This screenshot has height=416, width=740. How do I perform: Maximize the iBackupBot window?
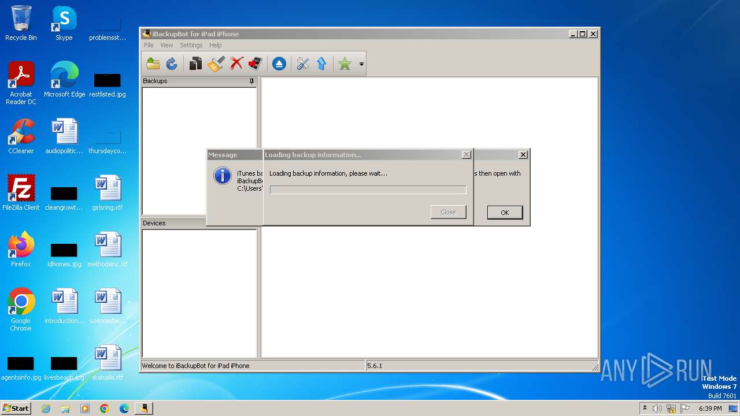click(583, 34)
